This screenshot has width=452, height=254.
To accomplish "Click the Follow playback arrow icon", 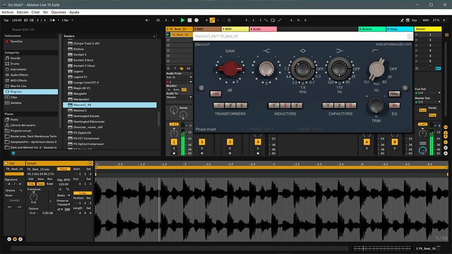I will (x=147, y=20).
